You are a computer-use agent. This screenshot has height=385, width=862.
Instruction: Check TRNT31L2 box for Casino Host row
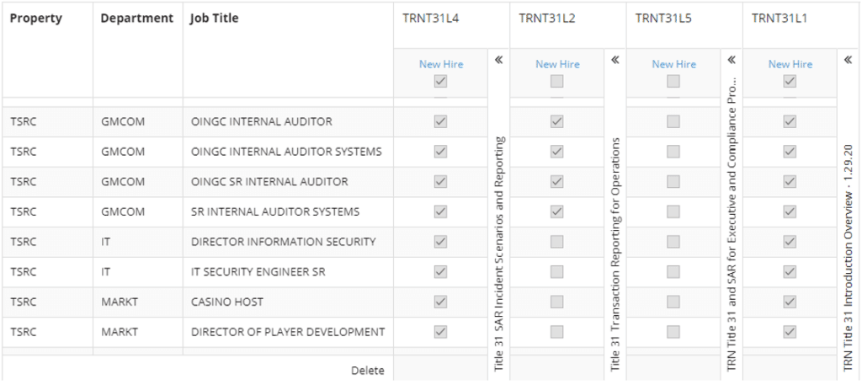556,302
